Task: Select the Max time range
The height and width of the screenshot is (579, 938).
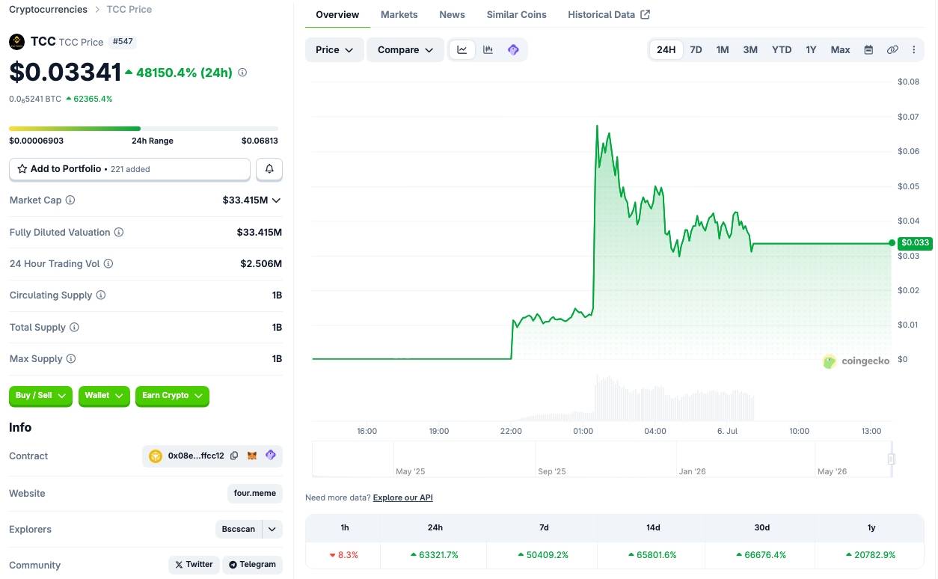Action: (x=840, y=49)
